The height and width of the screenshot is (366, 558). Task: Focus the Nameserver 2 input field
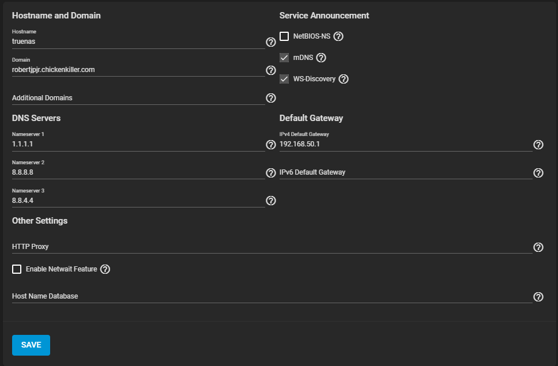pyautogui.click(x=137, y=172)
